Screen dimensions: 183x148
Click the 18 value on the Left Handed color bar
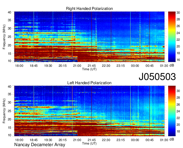[x=178, y=131]
